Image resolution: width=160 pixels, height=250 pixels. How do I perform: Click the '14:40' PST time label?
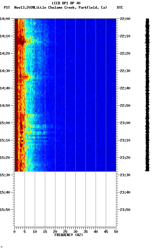pos(5,88)
